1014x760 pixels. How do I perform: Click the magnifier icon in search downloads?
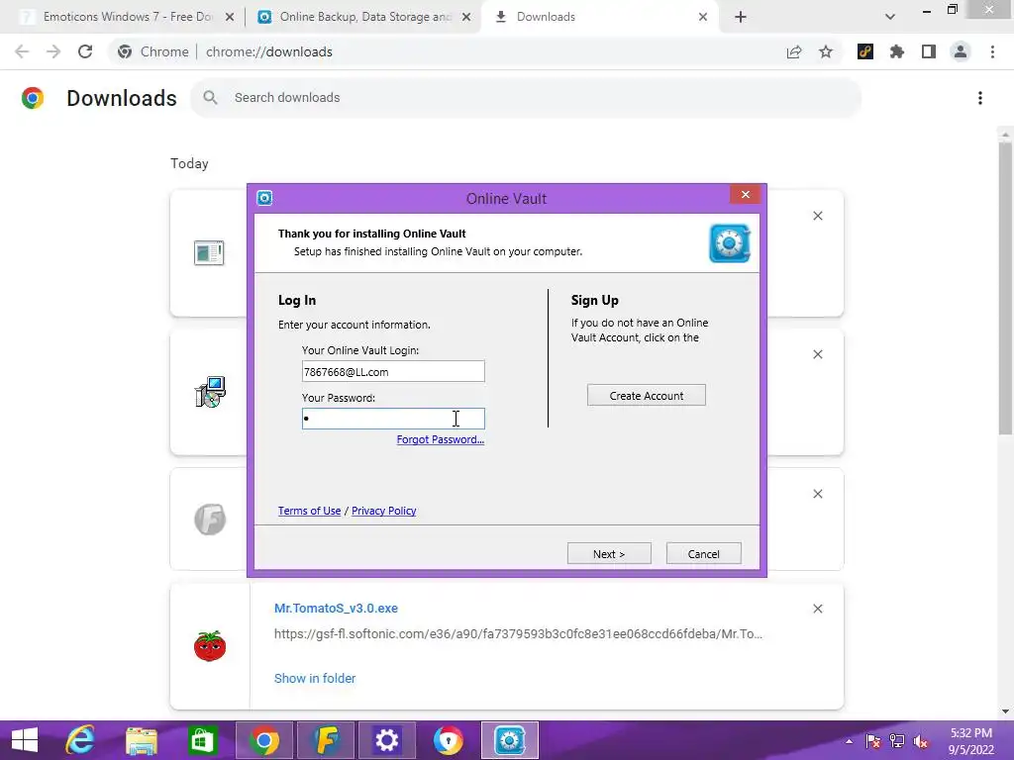click(x=210, y=98)
